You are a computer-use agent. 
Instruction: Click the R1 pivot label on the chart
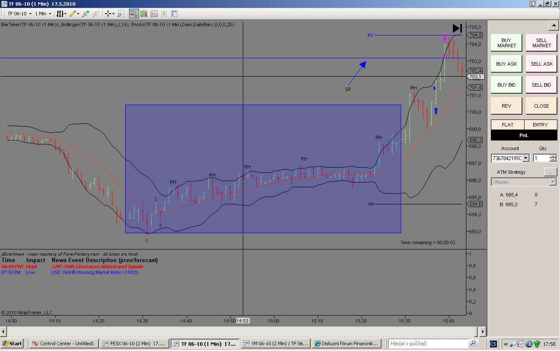[370, 35]
